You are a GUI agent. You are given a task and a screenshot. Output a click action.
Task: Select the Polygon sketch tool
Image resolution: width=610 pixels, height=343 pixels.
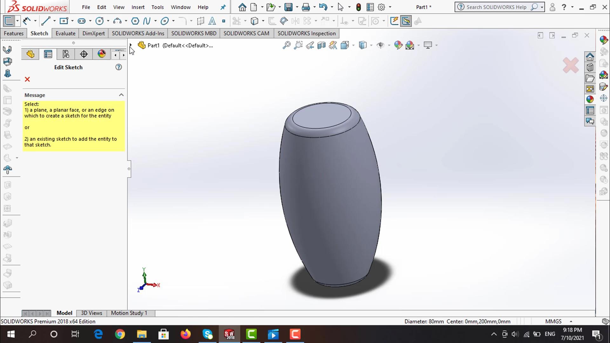(135, 21)
